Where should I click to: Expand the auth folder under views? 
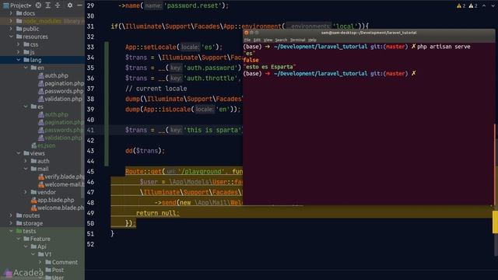point(26,161)
